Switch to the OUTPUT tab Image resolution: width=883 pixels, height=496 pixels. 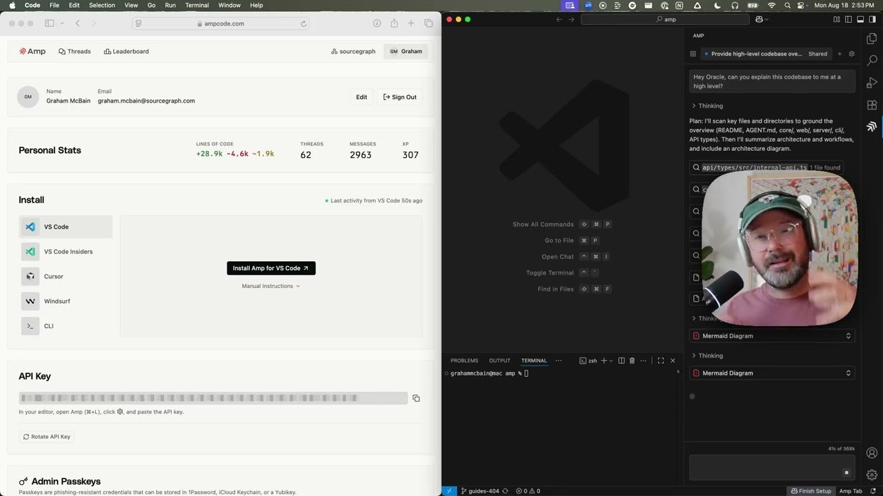pos(499,360)
